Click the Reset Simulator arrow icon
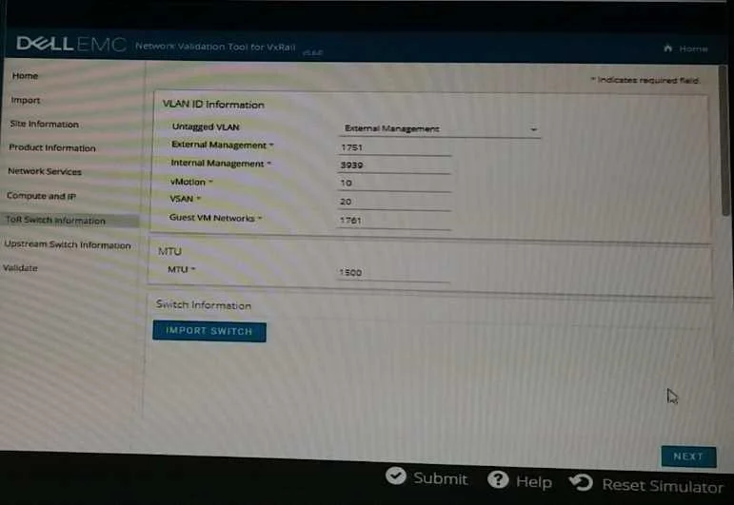This screenshot has height=505, width=734. [x=581, y=482]
